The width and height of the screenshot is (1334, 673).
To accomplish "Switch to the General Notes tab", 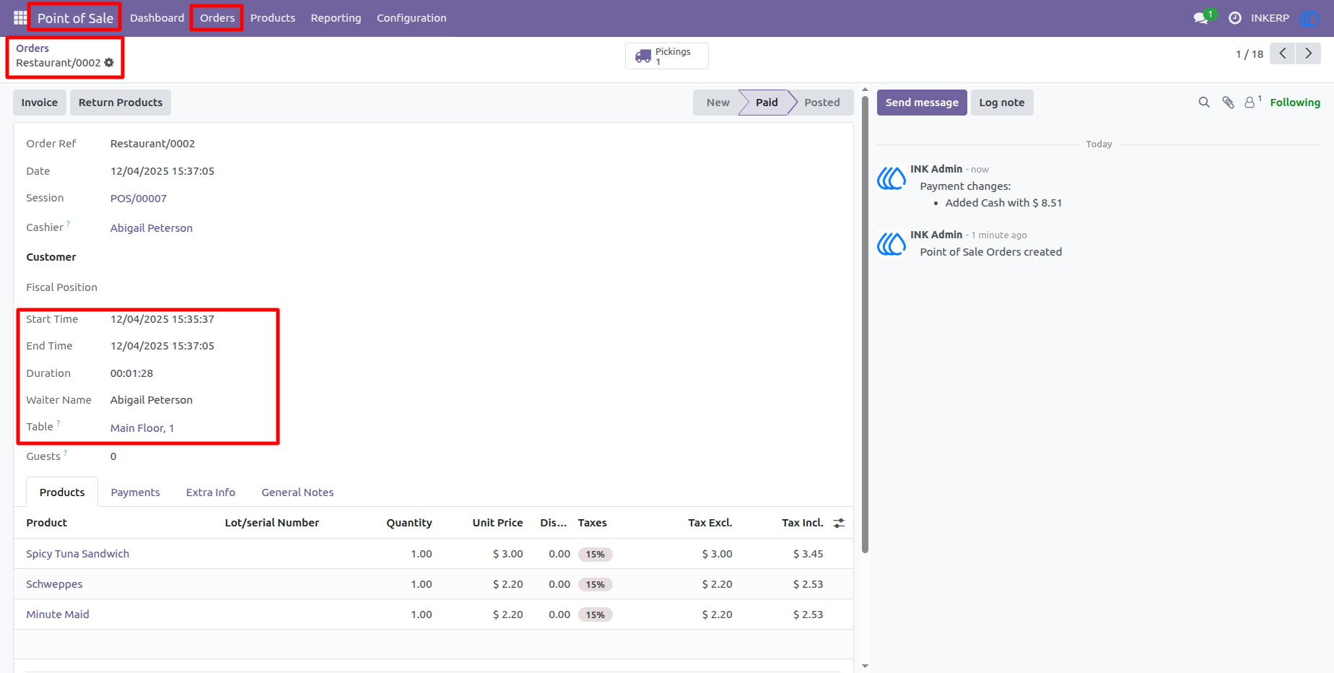I will (x=297, y=492).
